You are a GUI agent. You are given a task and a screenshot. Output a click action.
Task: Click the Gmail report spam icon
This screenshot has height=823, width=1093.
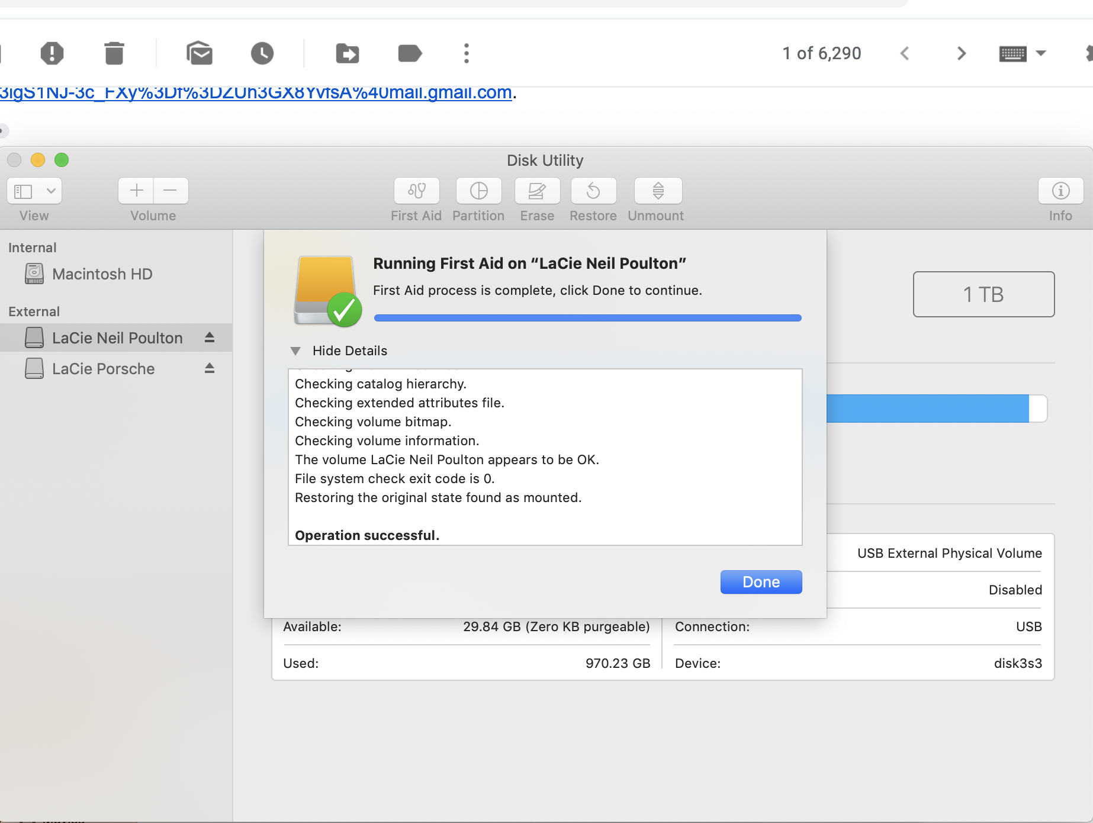click(x=52, y=53)
